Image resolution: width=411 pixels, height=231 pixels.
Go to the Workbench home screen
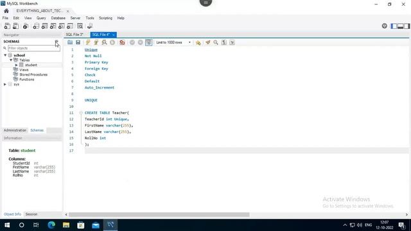pyautogui.click(x=6, y=11)
